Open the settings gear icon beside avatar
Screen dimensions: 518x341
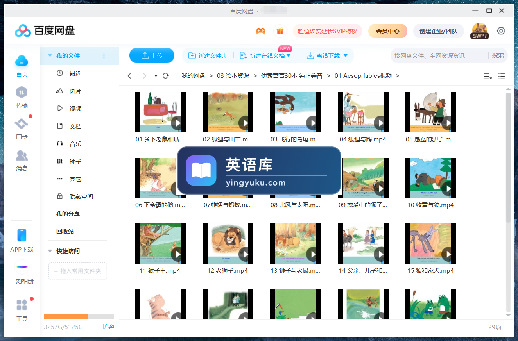coord(501,31)
